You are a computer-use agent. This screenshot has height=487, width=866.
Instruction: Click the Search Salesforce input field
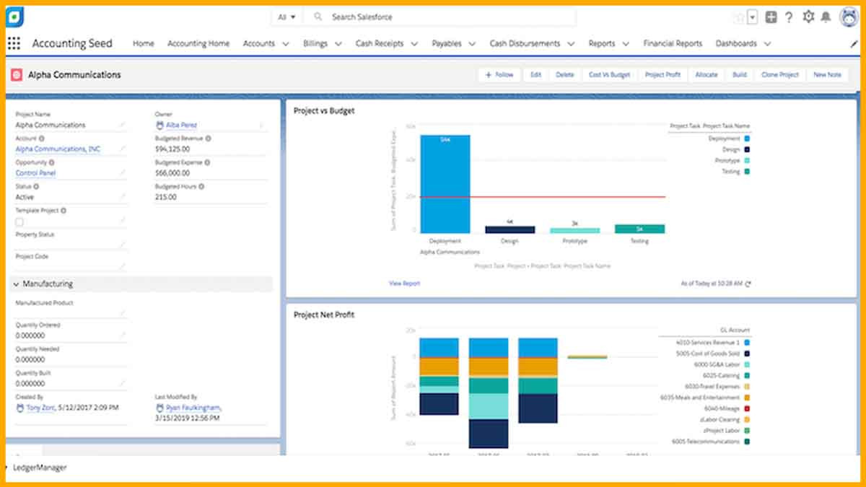point(440,17)
